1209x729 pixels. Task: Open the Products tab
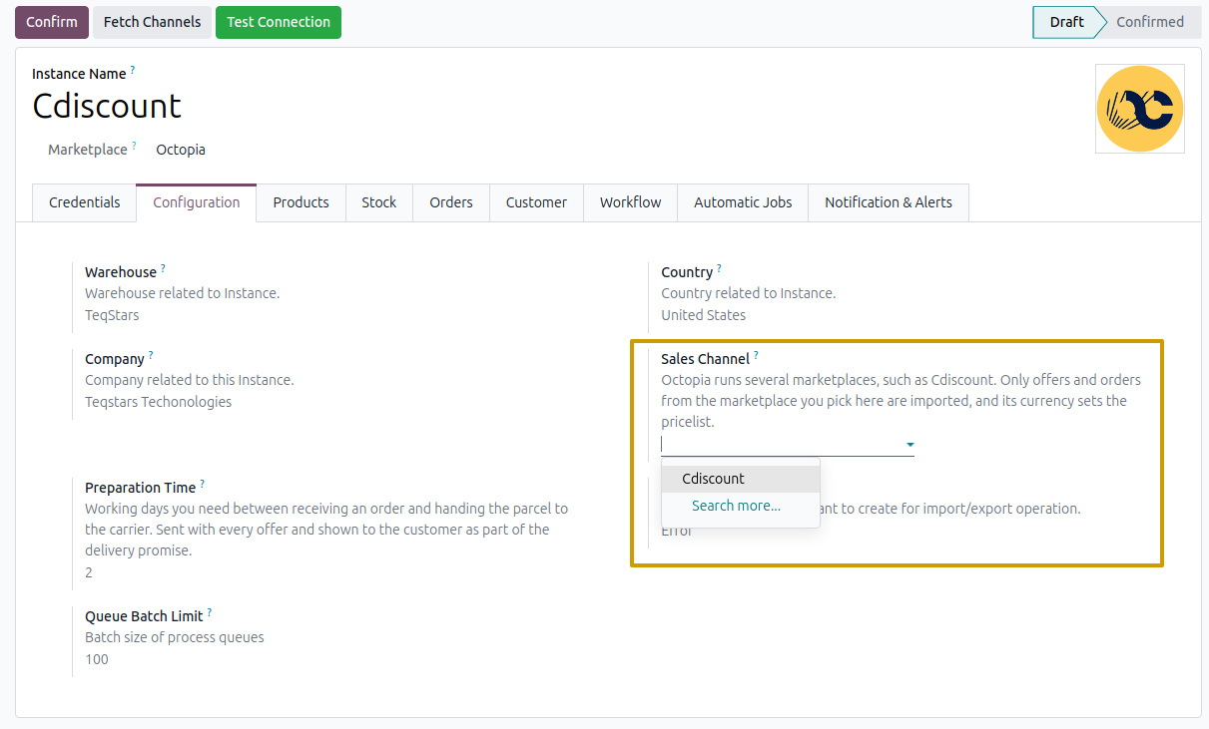[301, 202]
